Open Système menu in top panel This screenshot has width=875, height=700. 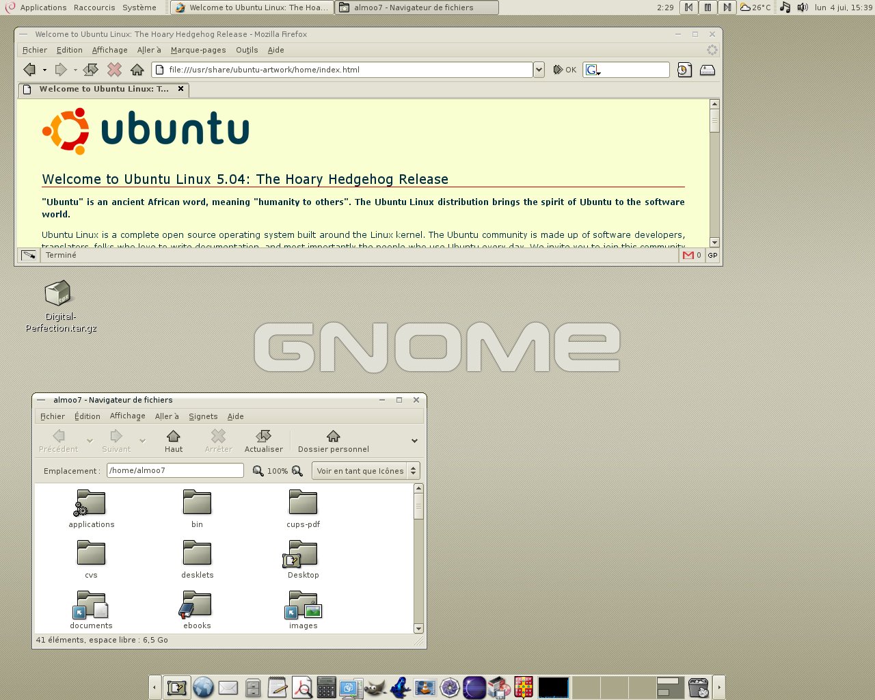pos(139,8)
